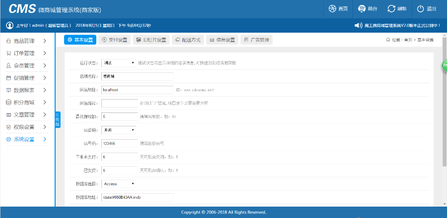Click the 会员管理 person icon
The width and height of the screenshot is (447, 218).
(9, 65)
